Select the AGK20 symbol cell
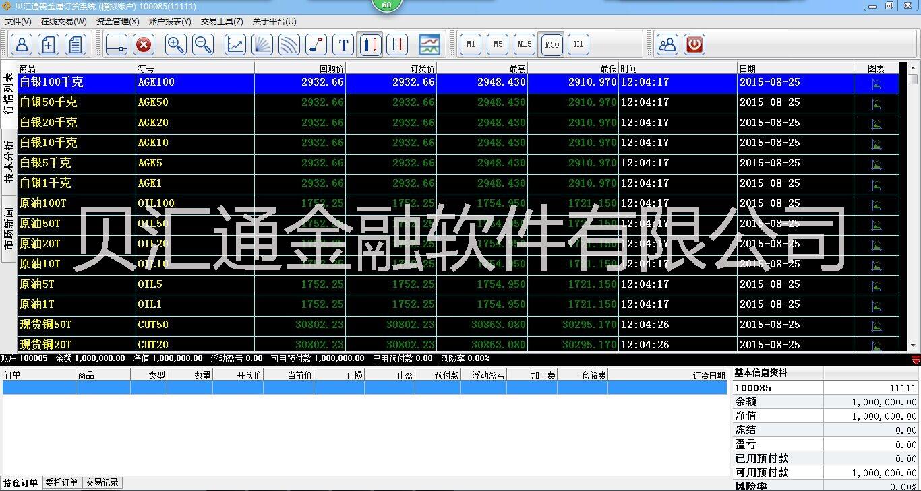This screenshot has width=921, height=491. [x=195, y=124]
